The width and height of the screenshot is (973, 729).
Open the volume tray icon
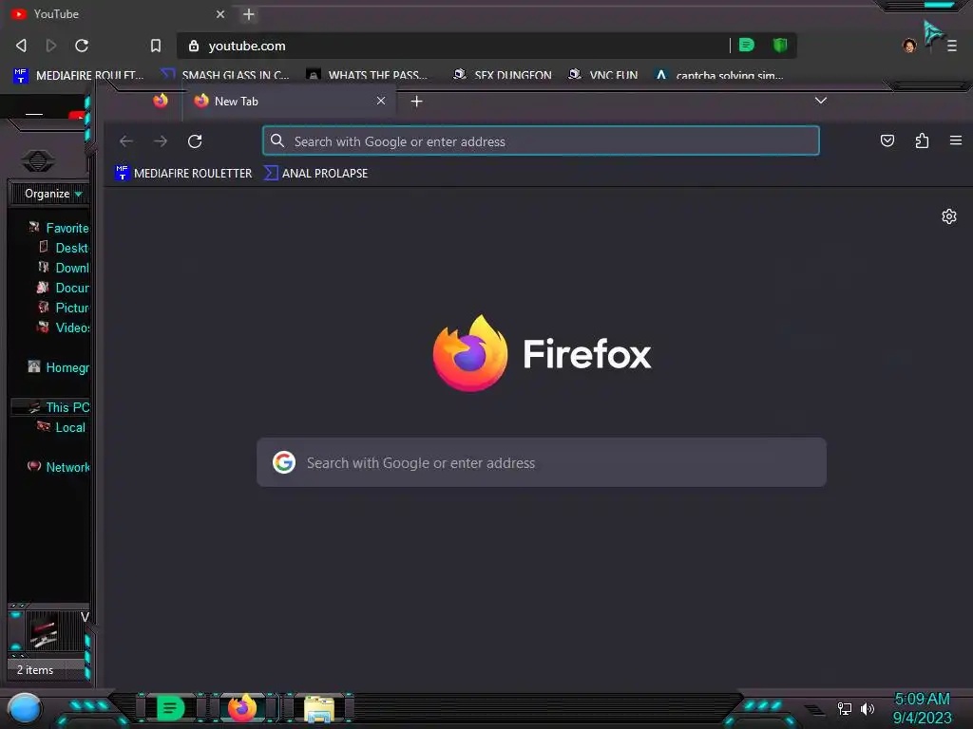tap(867, 708)
